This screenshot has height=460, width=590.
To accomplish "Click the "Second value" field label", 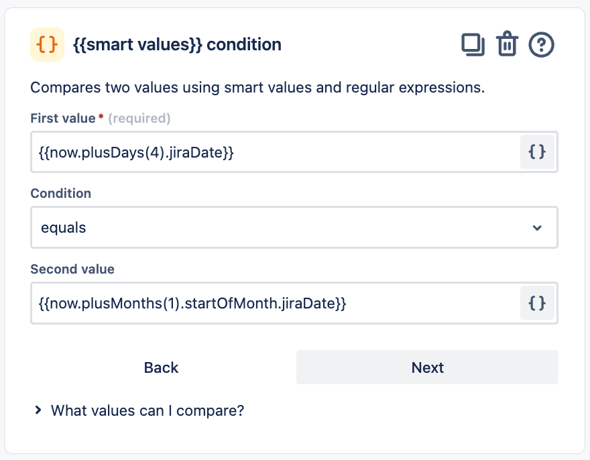I will 72,269.
